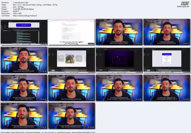Click the 'Resolution:' label

[6, 14]
